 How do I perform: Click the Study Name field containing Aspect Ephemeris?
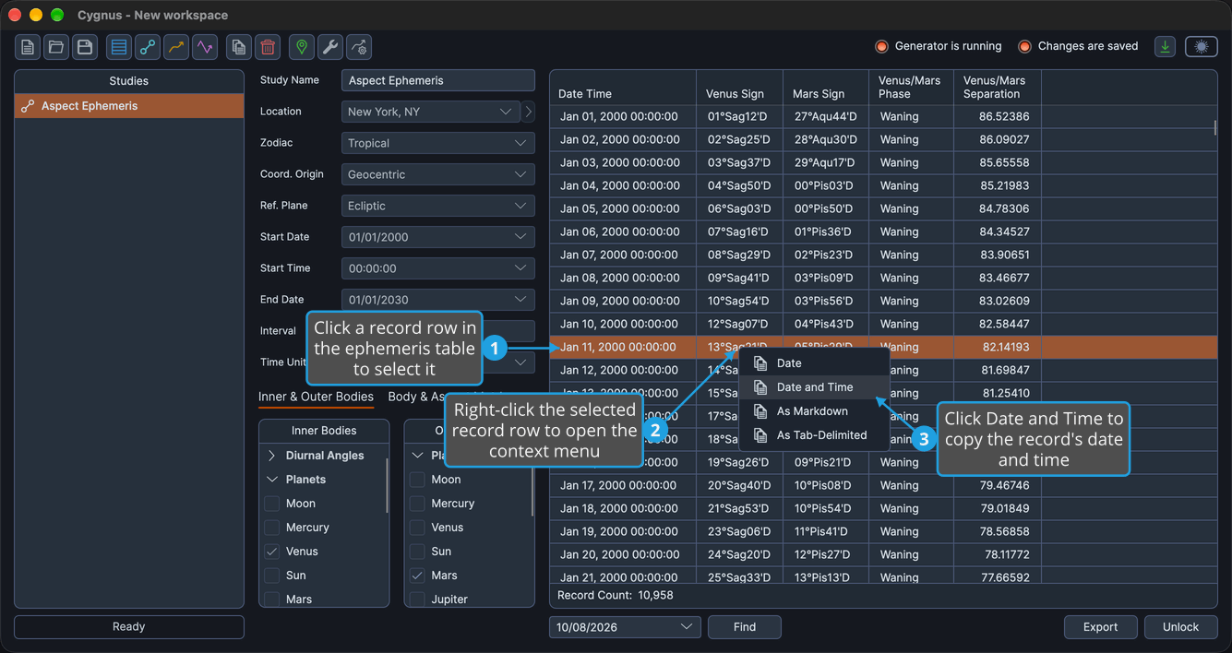[437, 80]
